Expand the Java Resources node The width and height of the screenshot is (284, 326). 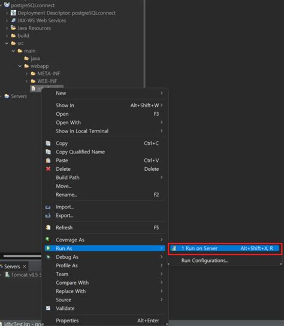(7, 28)
